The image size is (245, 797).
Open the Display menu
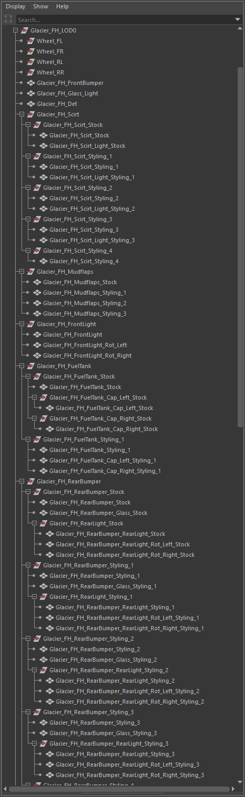click(x=15, y=6)
